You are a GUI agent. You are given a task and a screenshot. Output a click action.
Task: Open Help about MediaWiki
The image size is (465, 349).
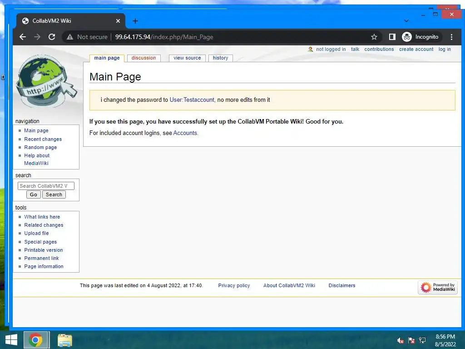click(x=37, y=160)
